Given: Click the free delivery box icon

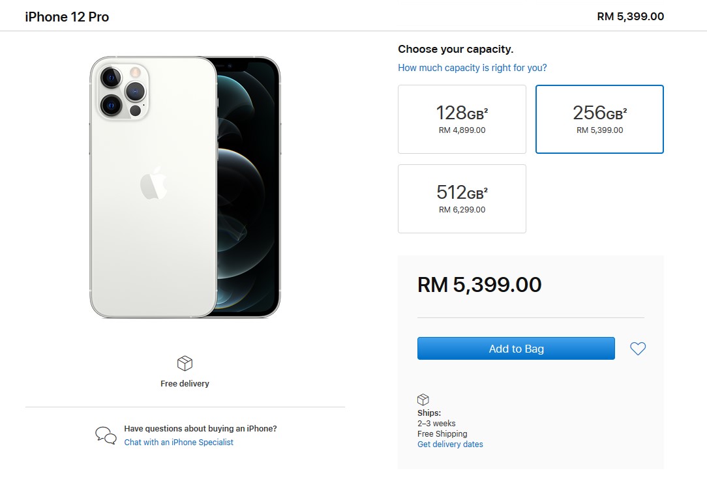Looking at the screenshot, I should pos(185,364).
